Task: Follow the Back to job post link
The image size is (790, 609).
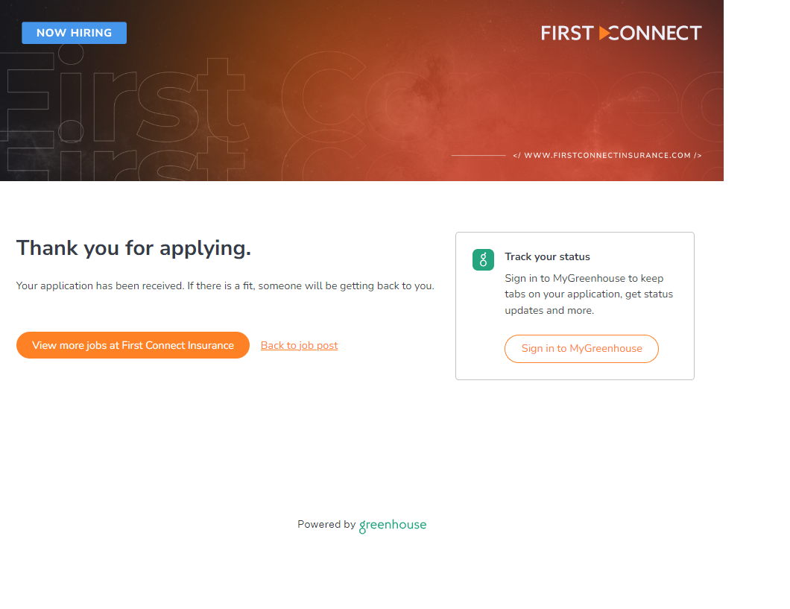Action: 299,345
